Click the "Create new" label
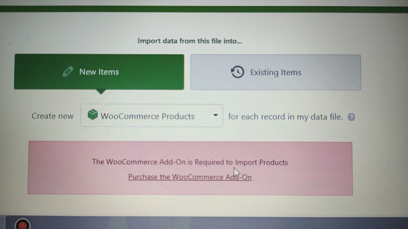 click(53, 116)
